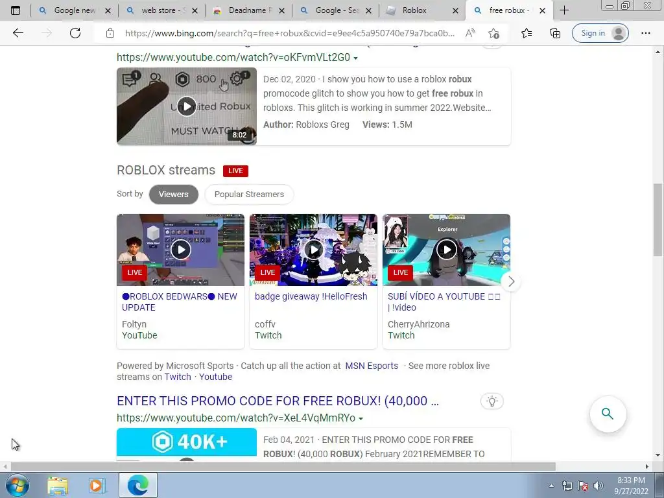Open the 40K+ video thumbnail
The image size is (664, 498).
(186, 444)
